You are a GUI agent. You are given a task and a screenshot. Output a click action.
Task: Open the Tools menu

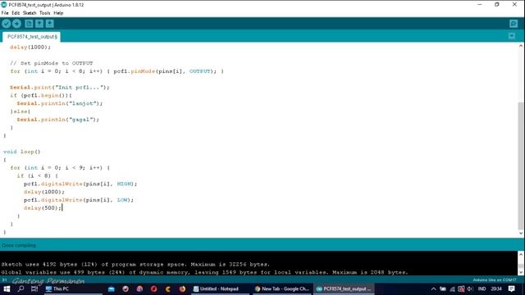pos(45,13)
